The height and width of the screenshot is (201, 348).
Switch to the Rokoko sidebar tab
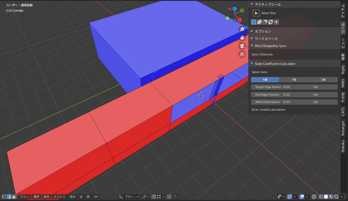[343, 146]
